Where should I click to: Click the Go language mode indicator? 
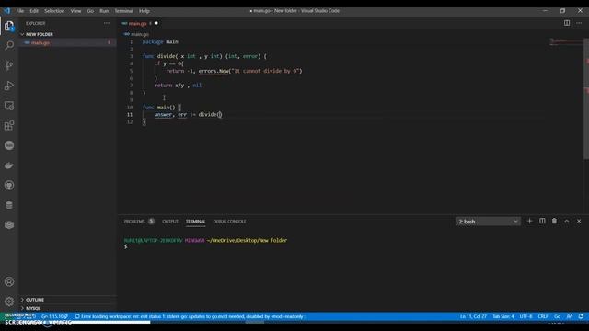tap(557, 316)
